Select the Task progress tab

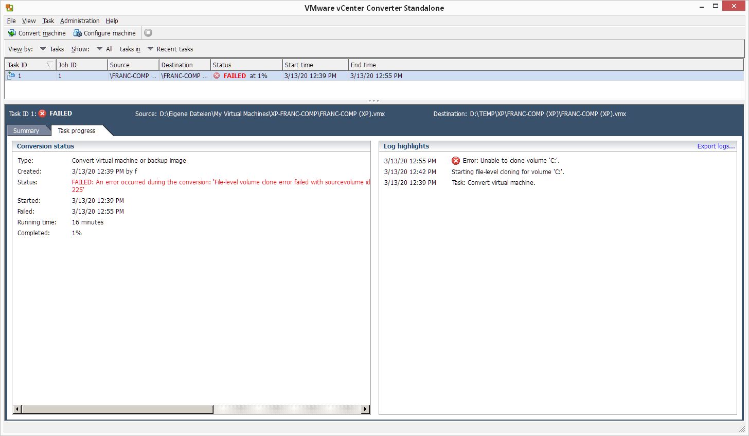pos(77,131)
